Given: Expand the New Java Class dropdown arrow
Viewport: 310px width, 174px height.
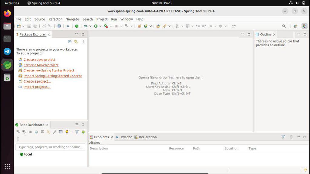Looking at the screenshot, I should pos(150,26).
